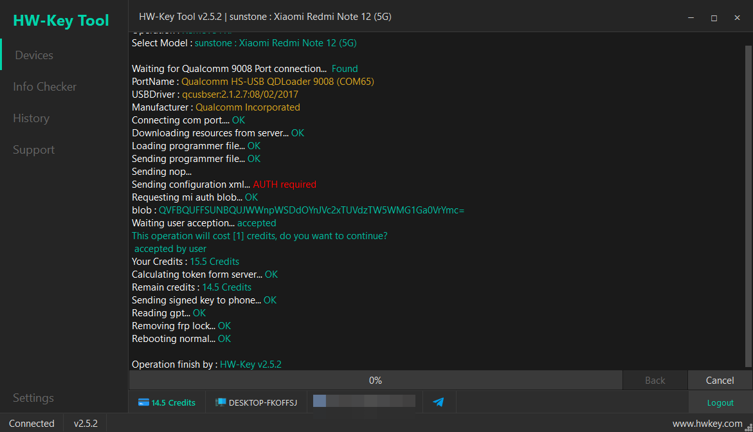Click the 'Sending signed key to phone... OK' line

204,300
